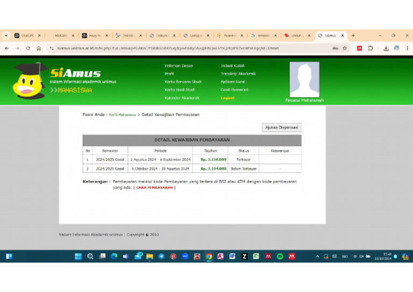The width and height of the screenshot is (413, 292).
Task: Open the Chrome three-dot menu
Action: coord(407,48)
